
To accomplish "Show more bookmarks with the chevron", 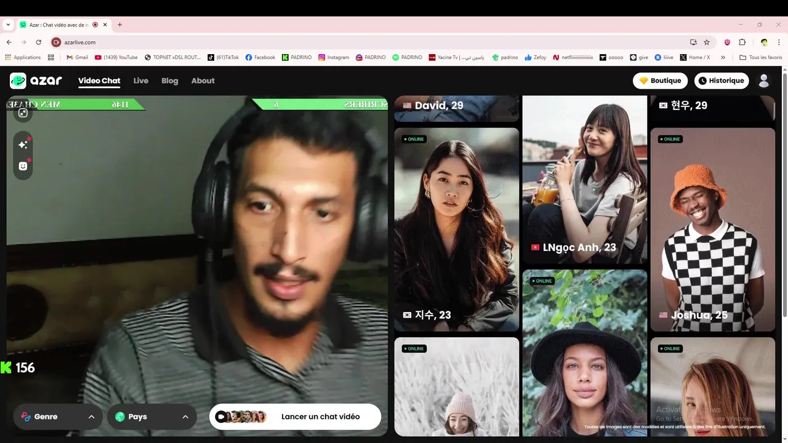I will click(x=723, y=57).
